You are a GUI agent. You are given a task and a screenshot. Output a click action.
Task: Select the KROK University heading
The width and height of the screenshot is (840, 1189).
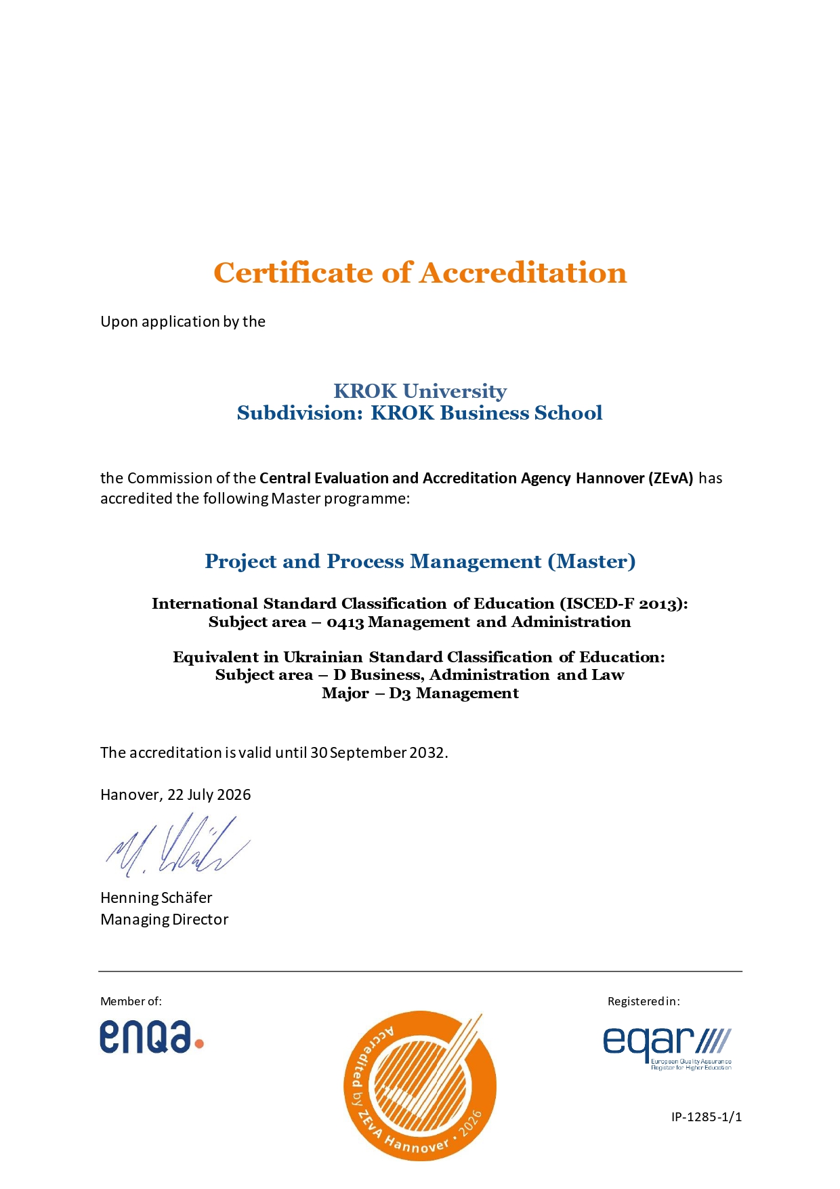coord(420,391)
